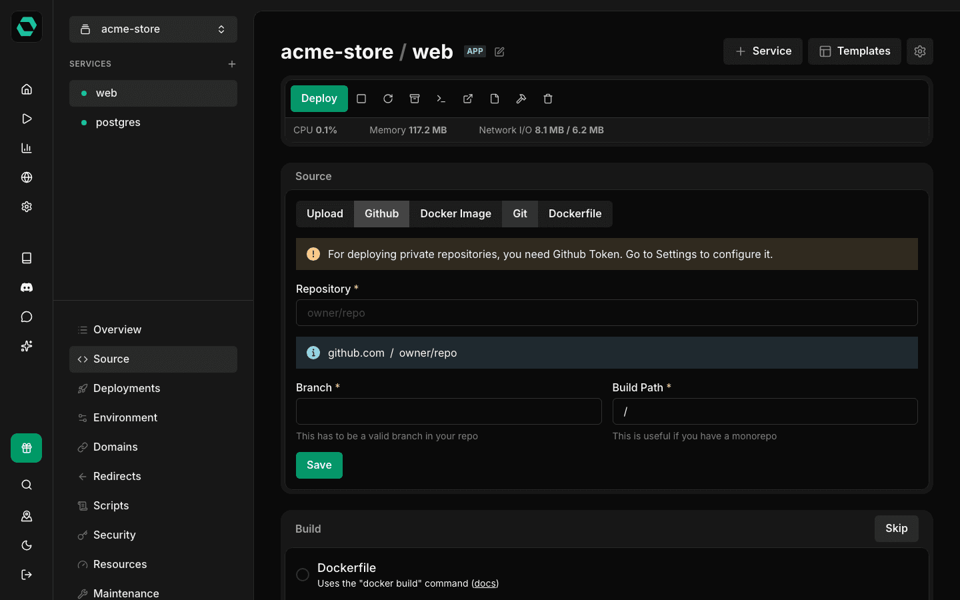The height and width of the screenshot is (600, 960).
Task: Click the APP badge next to web
Action: (475, 51)
